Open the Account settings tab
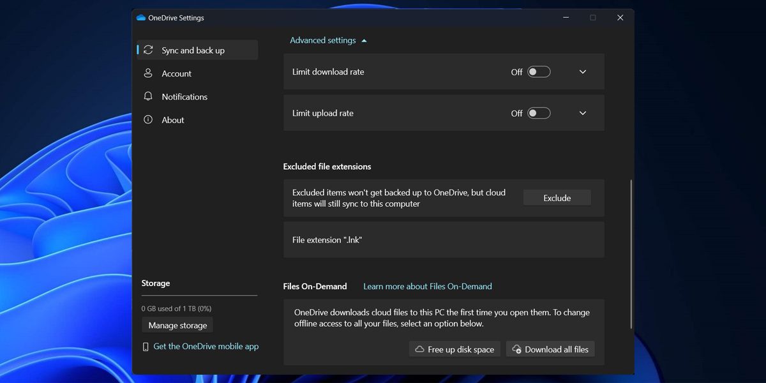This screenshot has width=766, height=383. coord(176,73)
